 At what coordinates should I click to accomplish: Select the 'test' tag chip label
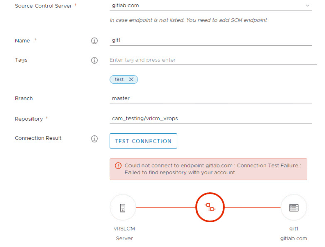(119, 79)
